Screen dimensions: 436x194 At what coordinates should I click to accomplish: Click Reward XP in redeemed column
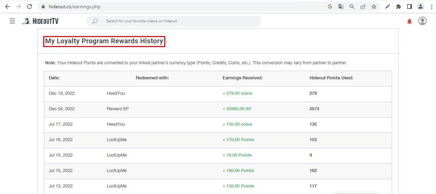point(118,109)
